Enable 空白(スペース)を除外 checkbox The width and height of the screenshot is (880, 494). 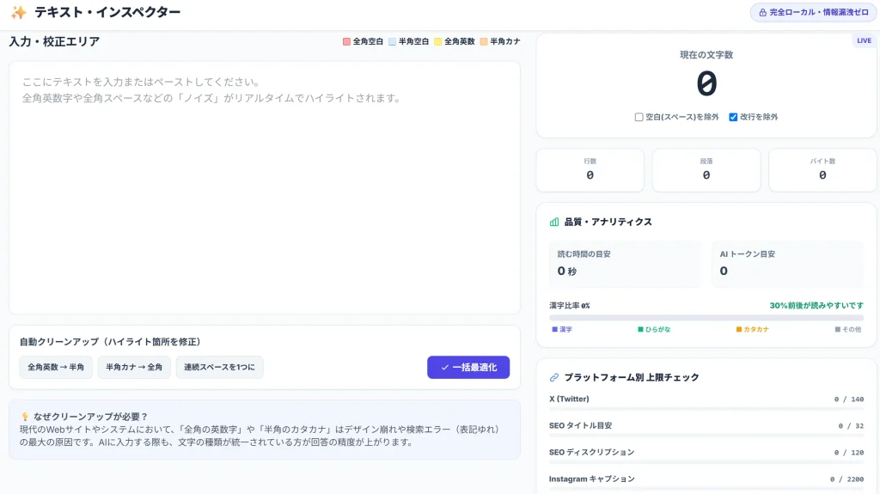[x=639, y=117]
